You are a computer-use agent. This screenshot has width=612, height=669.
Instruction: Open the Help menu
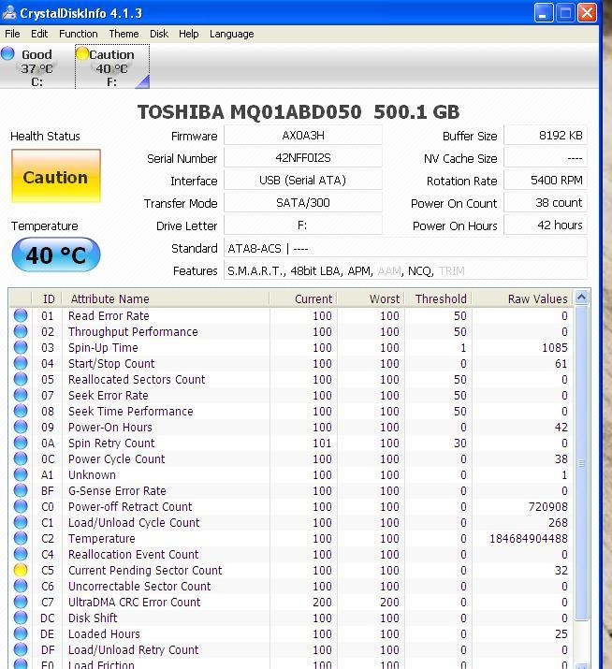click(189, 34)
